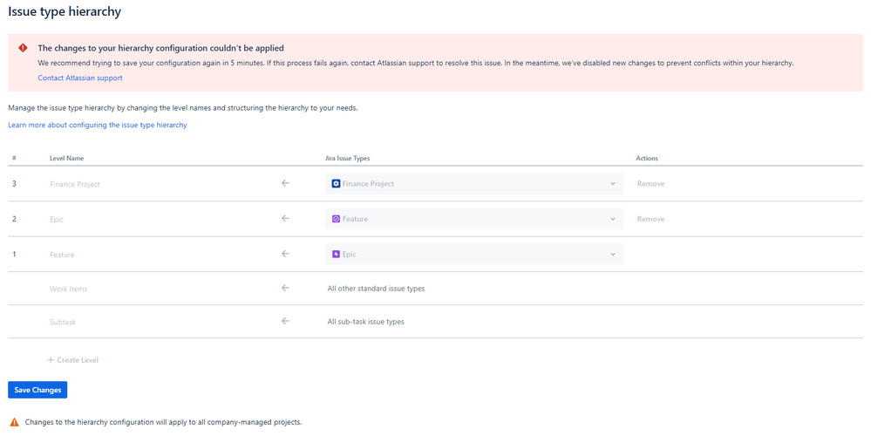Open the Finance Project issue types dropdown
Viewport: 871px width, 436px height.
click(x=473, y=183)
